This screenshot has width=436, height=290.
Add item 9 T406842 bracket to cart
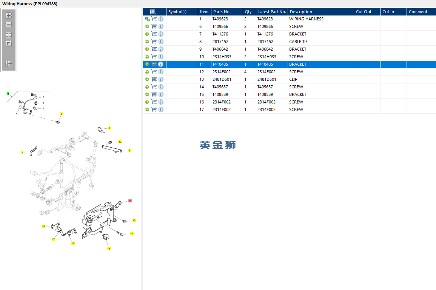(x=154, y=49)
